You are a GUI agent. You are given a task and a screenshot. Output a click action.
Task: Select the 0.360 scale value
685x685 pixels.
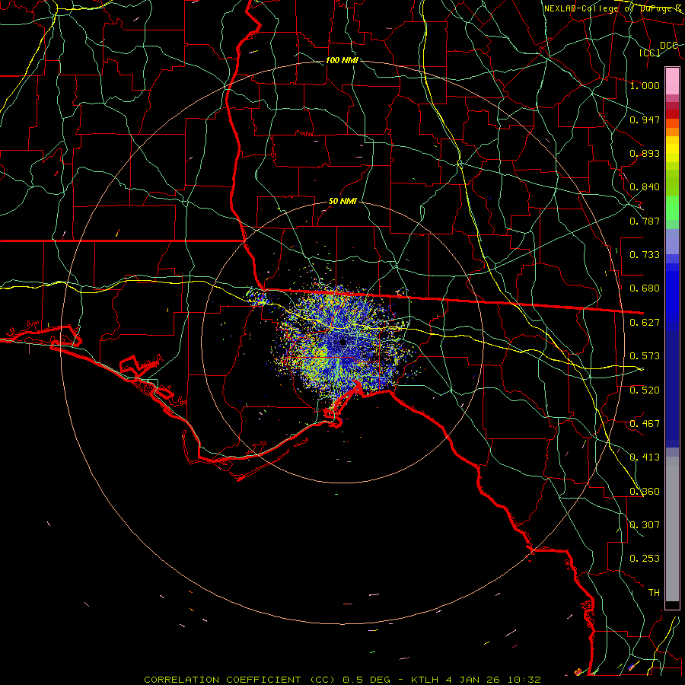click(x=645, y=492)
